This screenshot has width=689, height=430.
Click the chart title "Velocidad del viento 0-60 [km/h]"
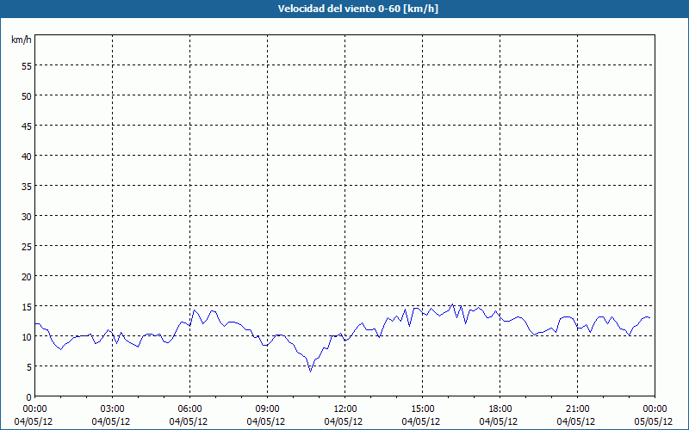coord(357,9)
